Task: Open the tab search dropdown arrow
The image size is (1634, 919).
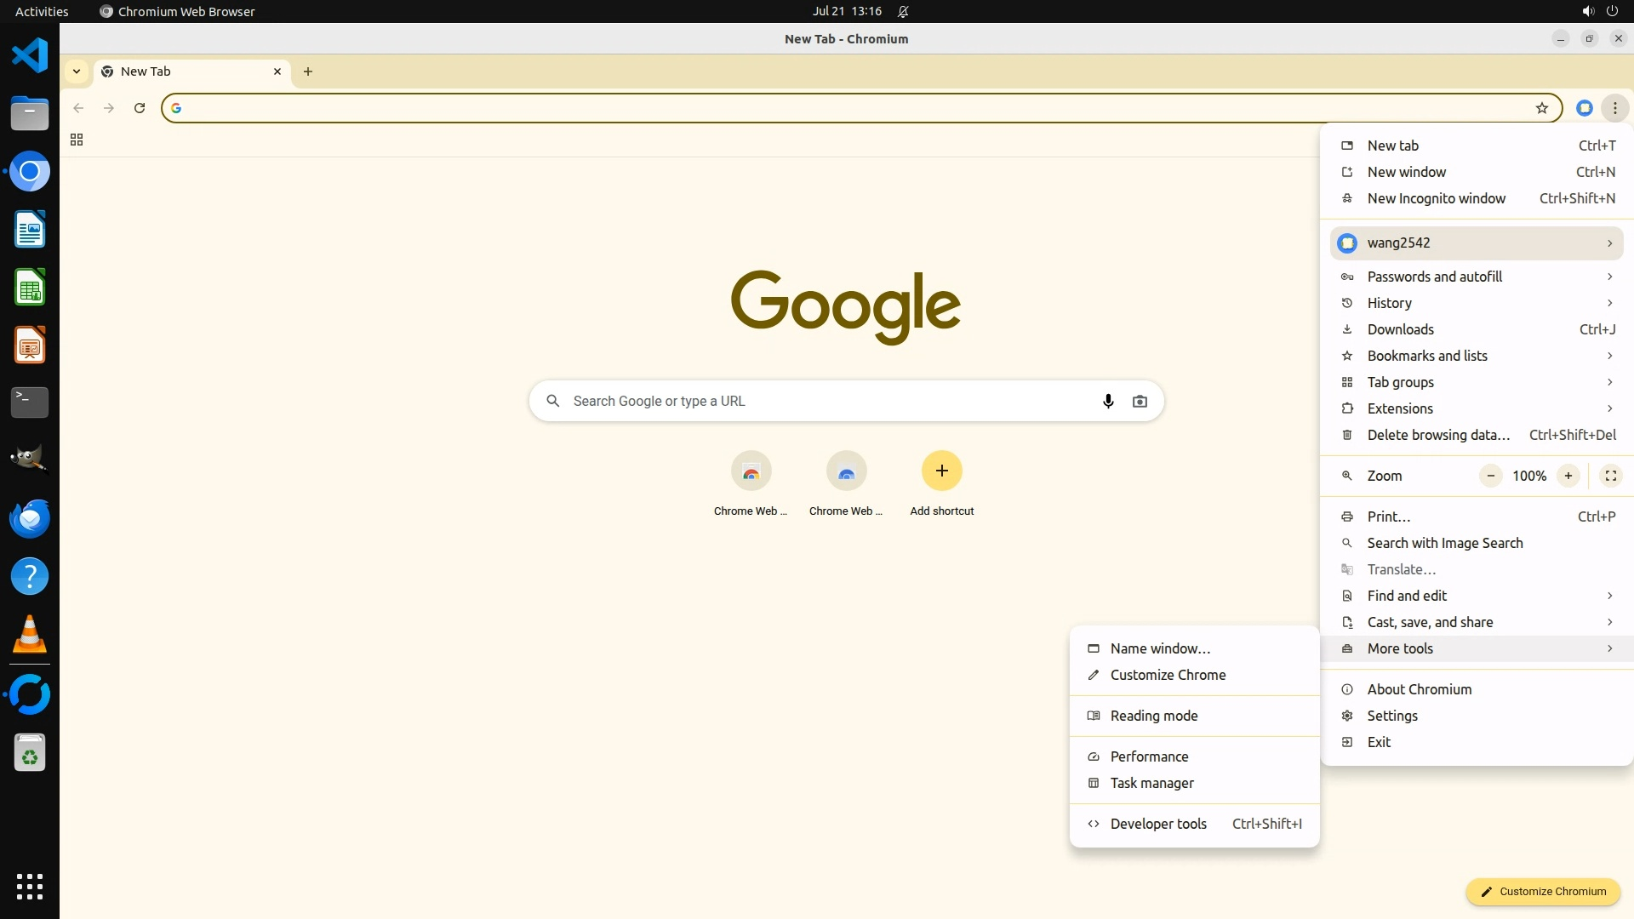Action: pyautogui.click(x=77, y=71)
